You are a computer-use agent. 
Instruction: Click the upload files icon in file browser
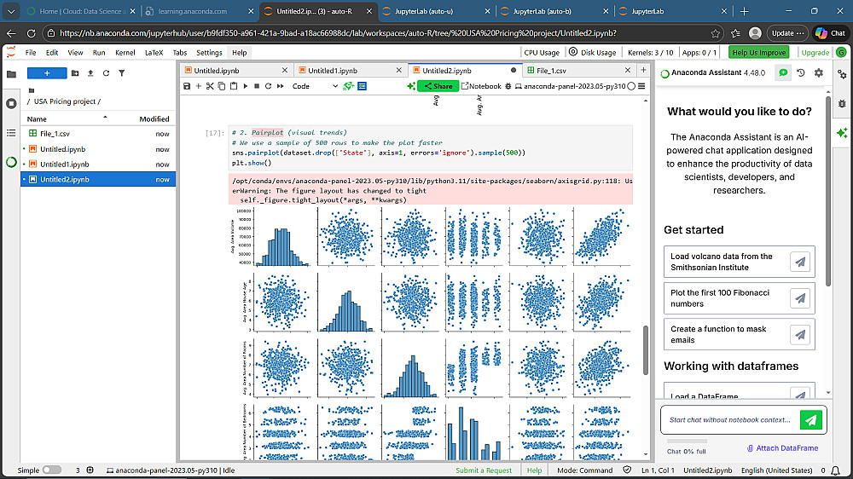[90, 73]
